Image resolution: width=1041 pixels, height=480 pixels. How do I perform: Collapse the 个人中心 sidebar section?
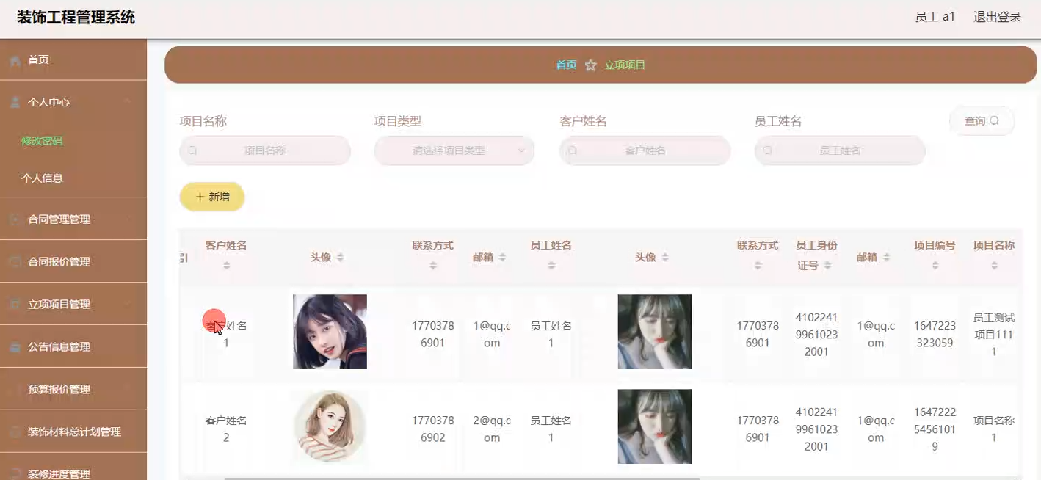click(x=128, y=102)
